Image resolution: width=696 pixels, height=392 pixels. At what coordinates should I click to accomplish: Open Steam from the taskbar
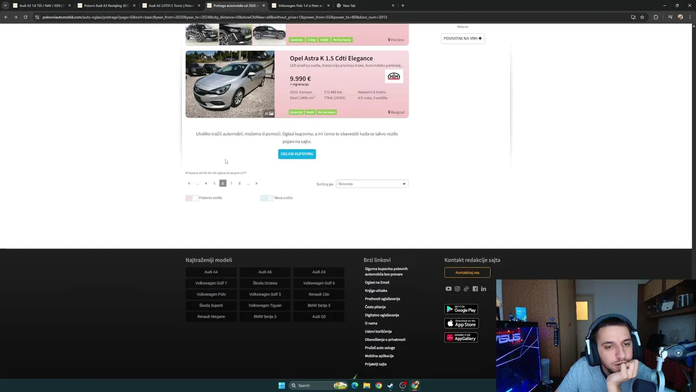390,385
